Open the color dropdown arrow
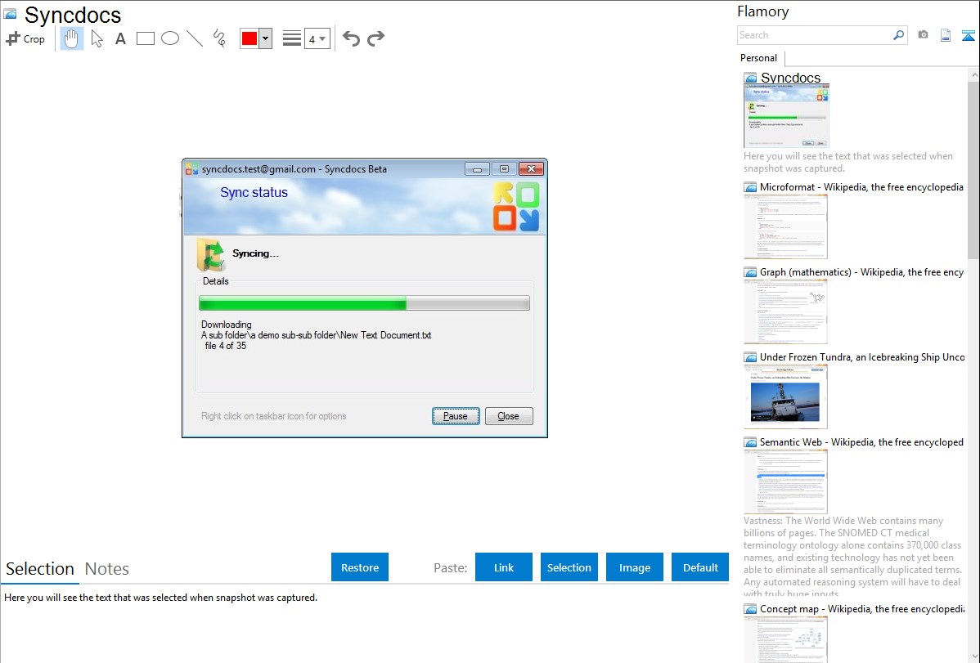 (266, 38)
